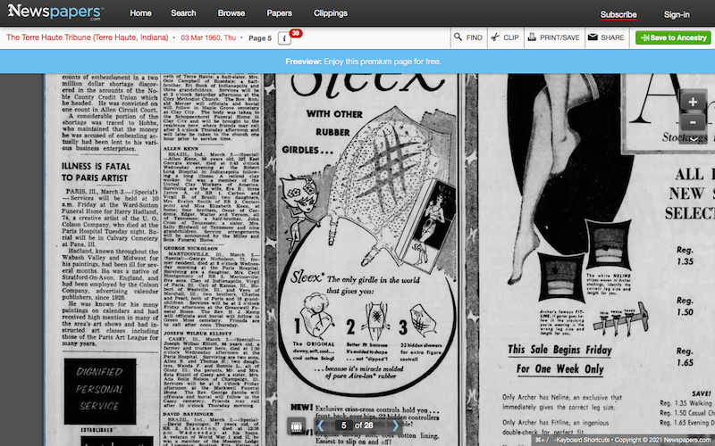Click the Find magnifier tool
The width and height of the screenshot is (715, 446).
467,38
